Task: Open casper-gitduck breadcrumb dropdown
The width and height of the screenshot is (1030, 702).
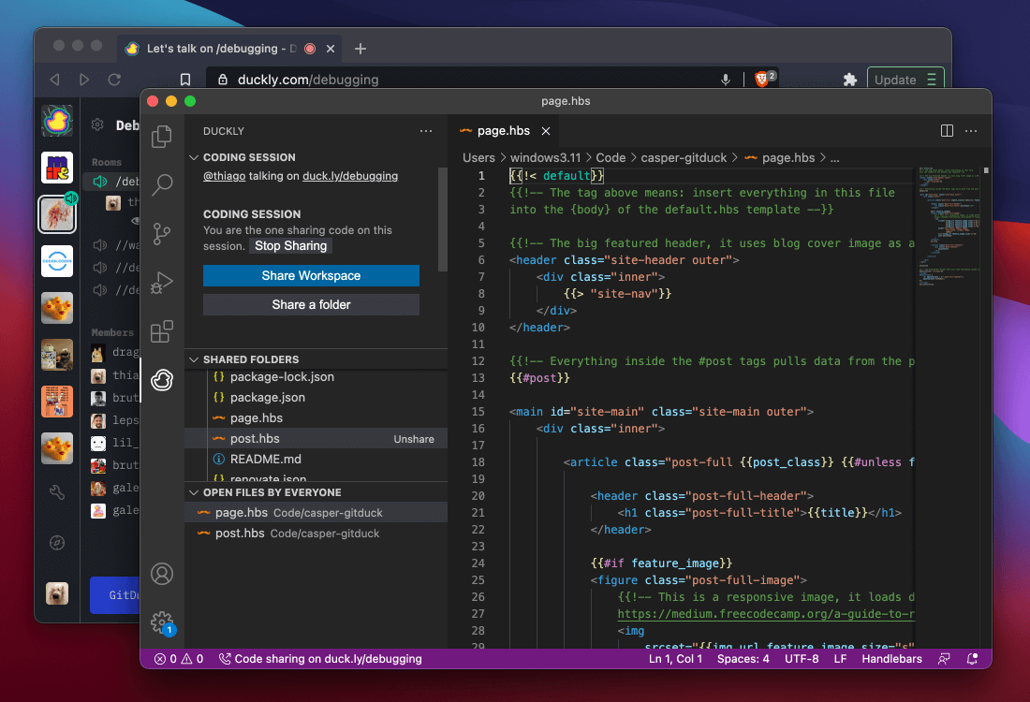Action: (684, 157)
